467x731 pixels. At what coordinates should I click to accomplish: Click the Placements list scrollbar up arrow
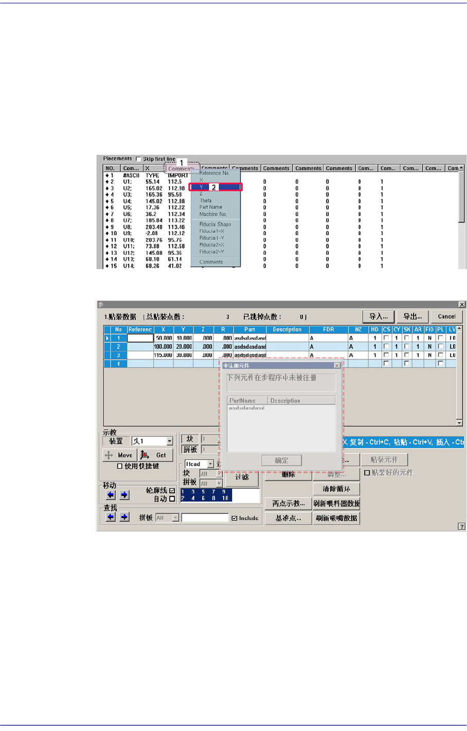[461, 168]
